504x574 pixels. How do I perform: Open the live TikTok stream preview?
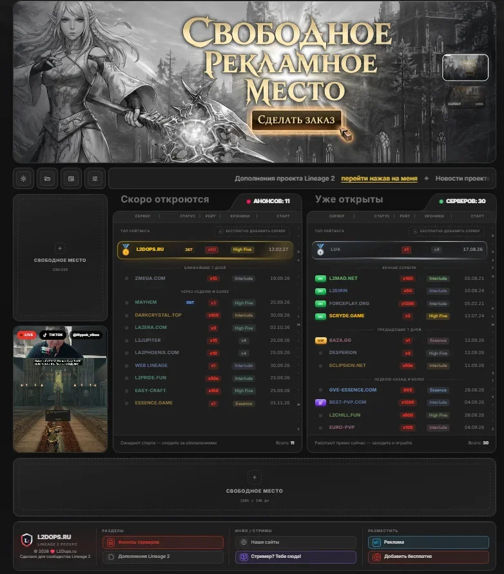pyautogui.click(x=61, y=389)
